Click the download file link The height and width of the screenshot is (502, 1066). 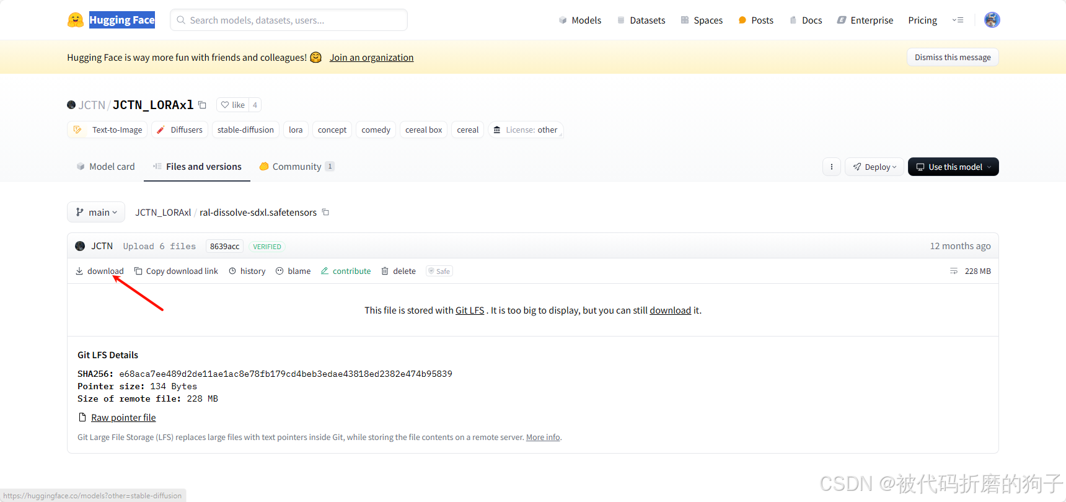click(x=100, y=271)
